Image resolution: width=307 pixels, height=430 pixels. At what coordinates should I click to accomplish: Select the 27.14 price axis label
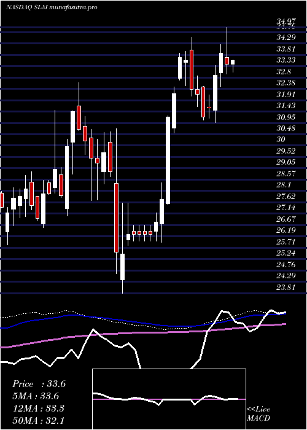tap(286, 208)
